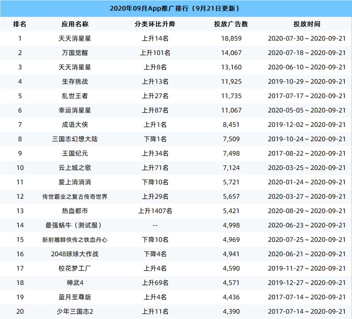This screenshot has width=352, height=319.
Task: Select the 热血都市 row name
Action: pos(75,211)
